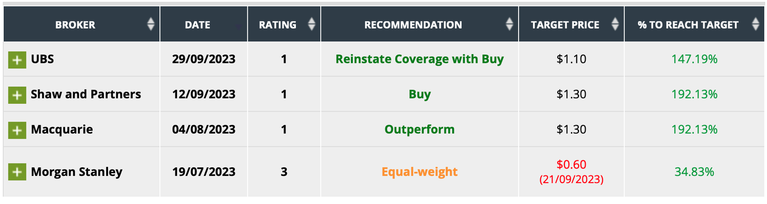The height and width of the screenshot is (204, 767).
Task: Expand the Morgan Stanley row details
Action: click(x=17, y=172)
